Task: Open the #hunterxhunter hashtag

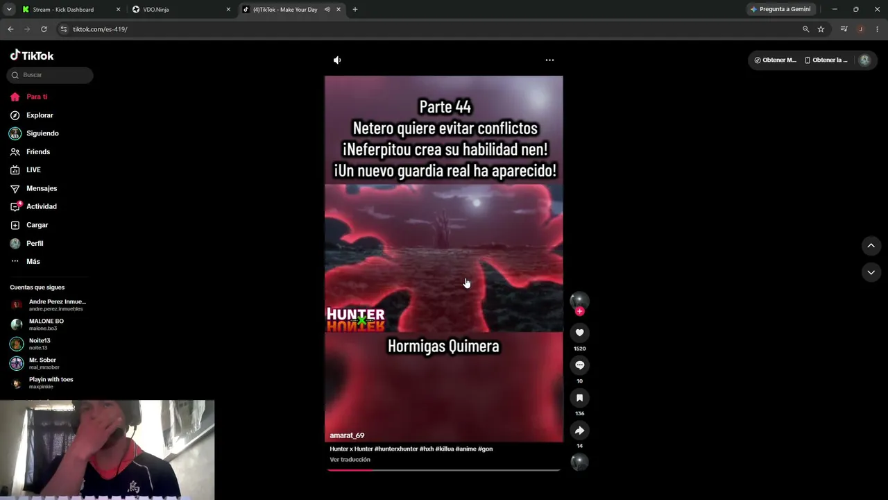Action: pos(396,449)
